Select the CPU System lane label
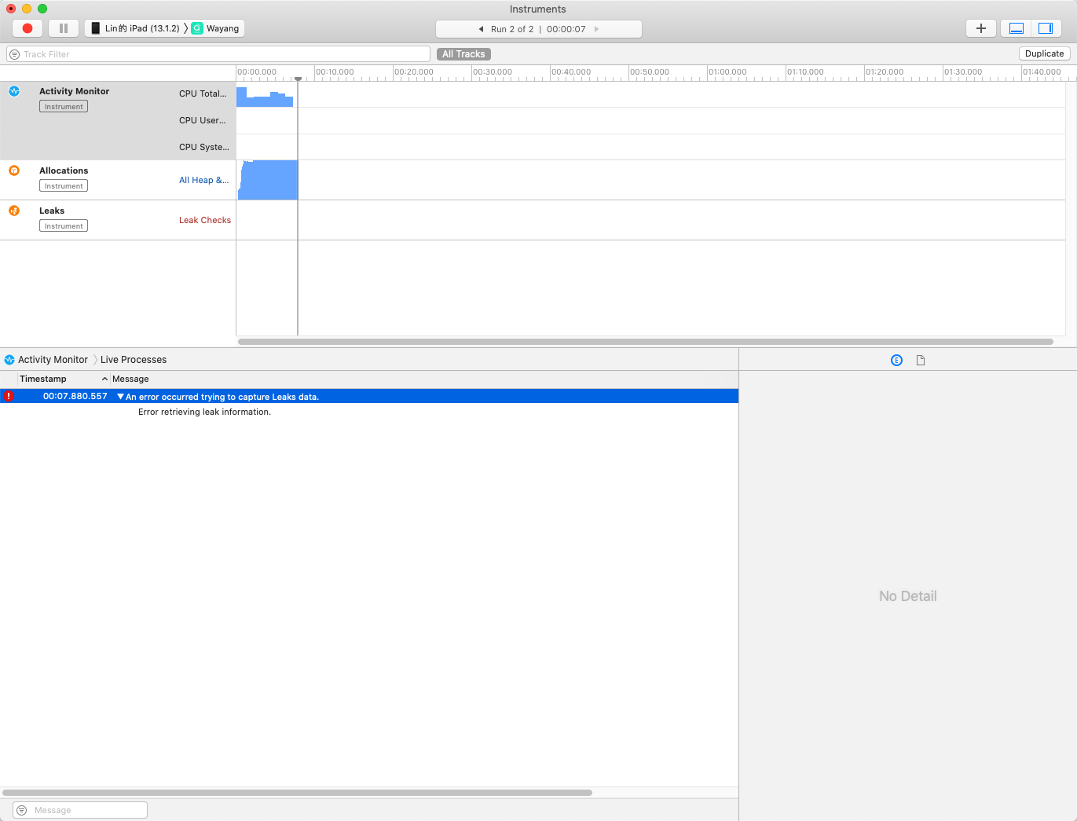 tap(204, 147)
